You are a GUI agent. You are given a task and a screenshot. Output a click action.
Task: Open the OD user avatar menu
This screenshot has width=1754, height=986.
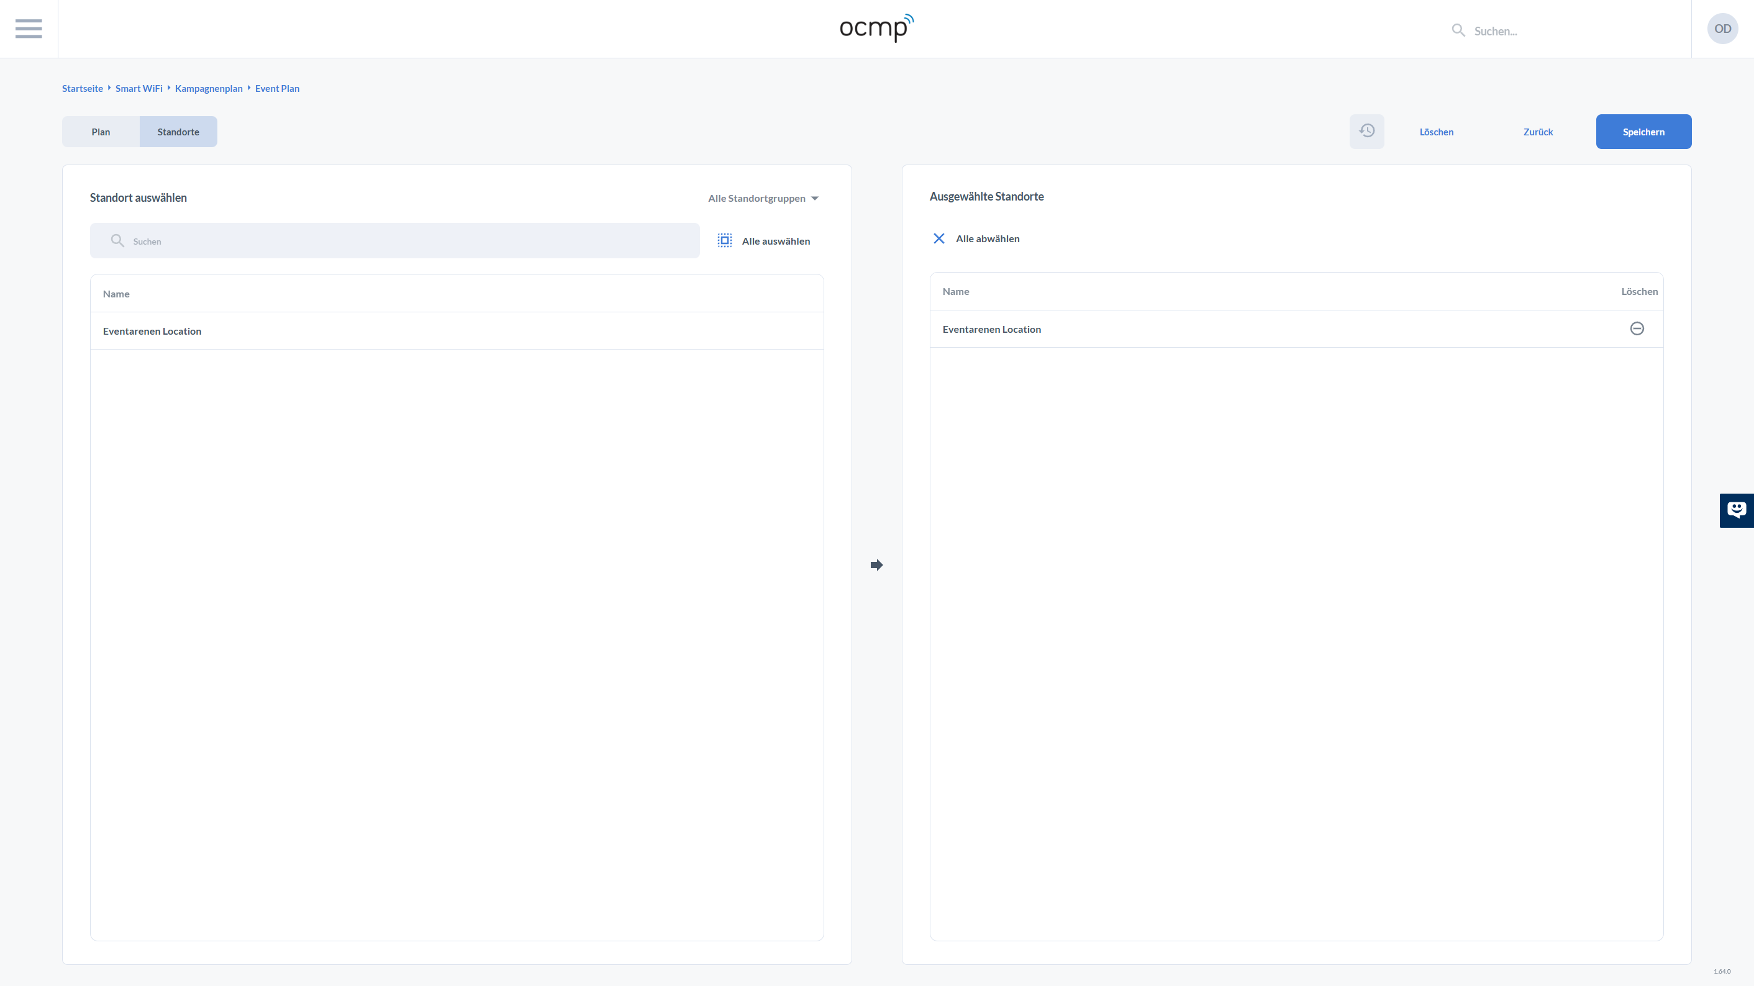pos(1722,29)
